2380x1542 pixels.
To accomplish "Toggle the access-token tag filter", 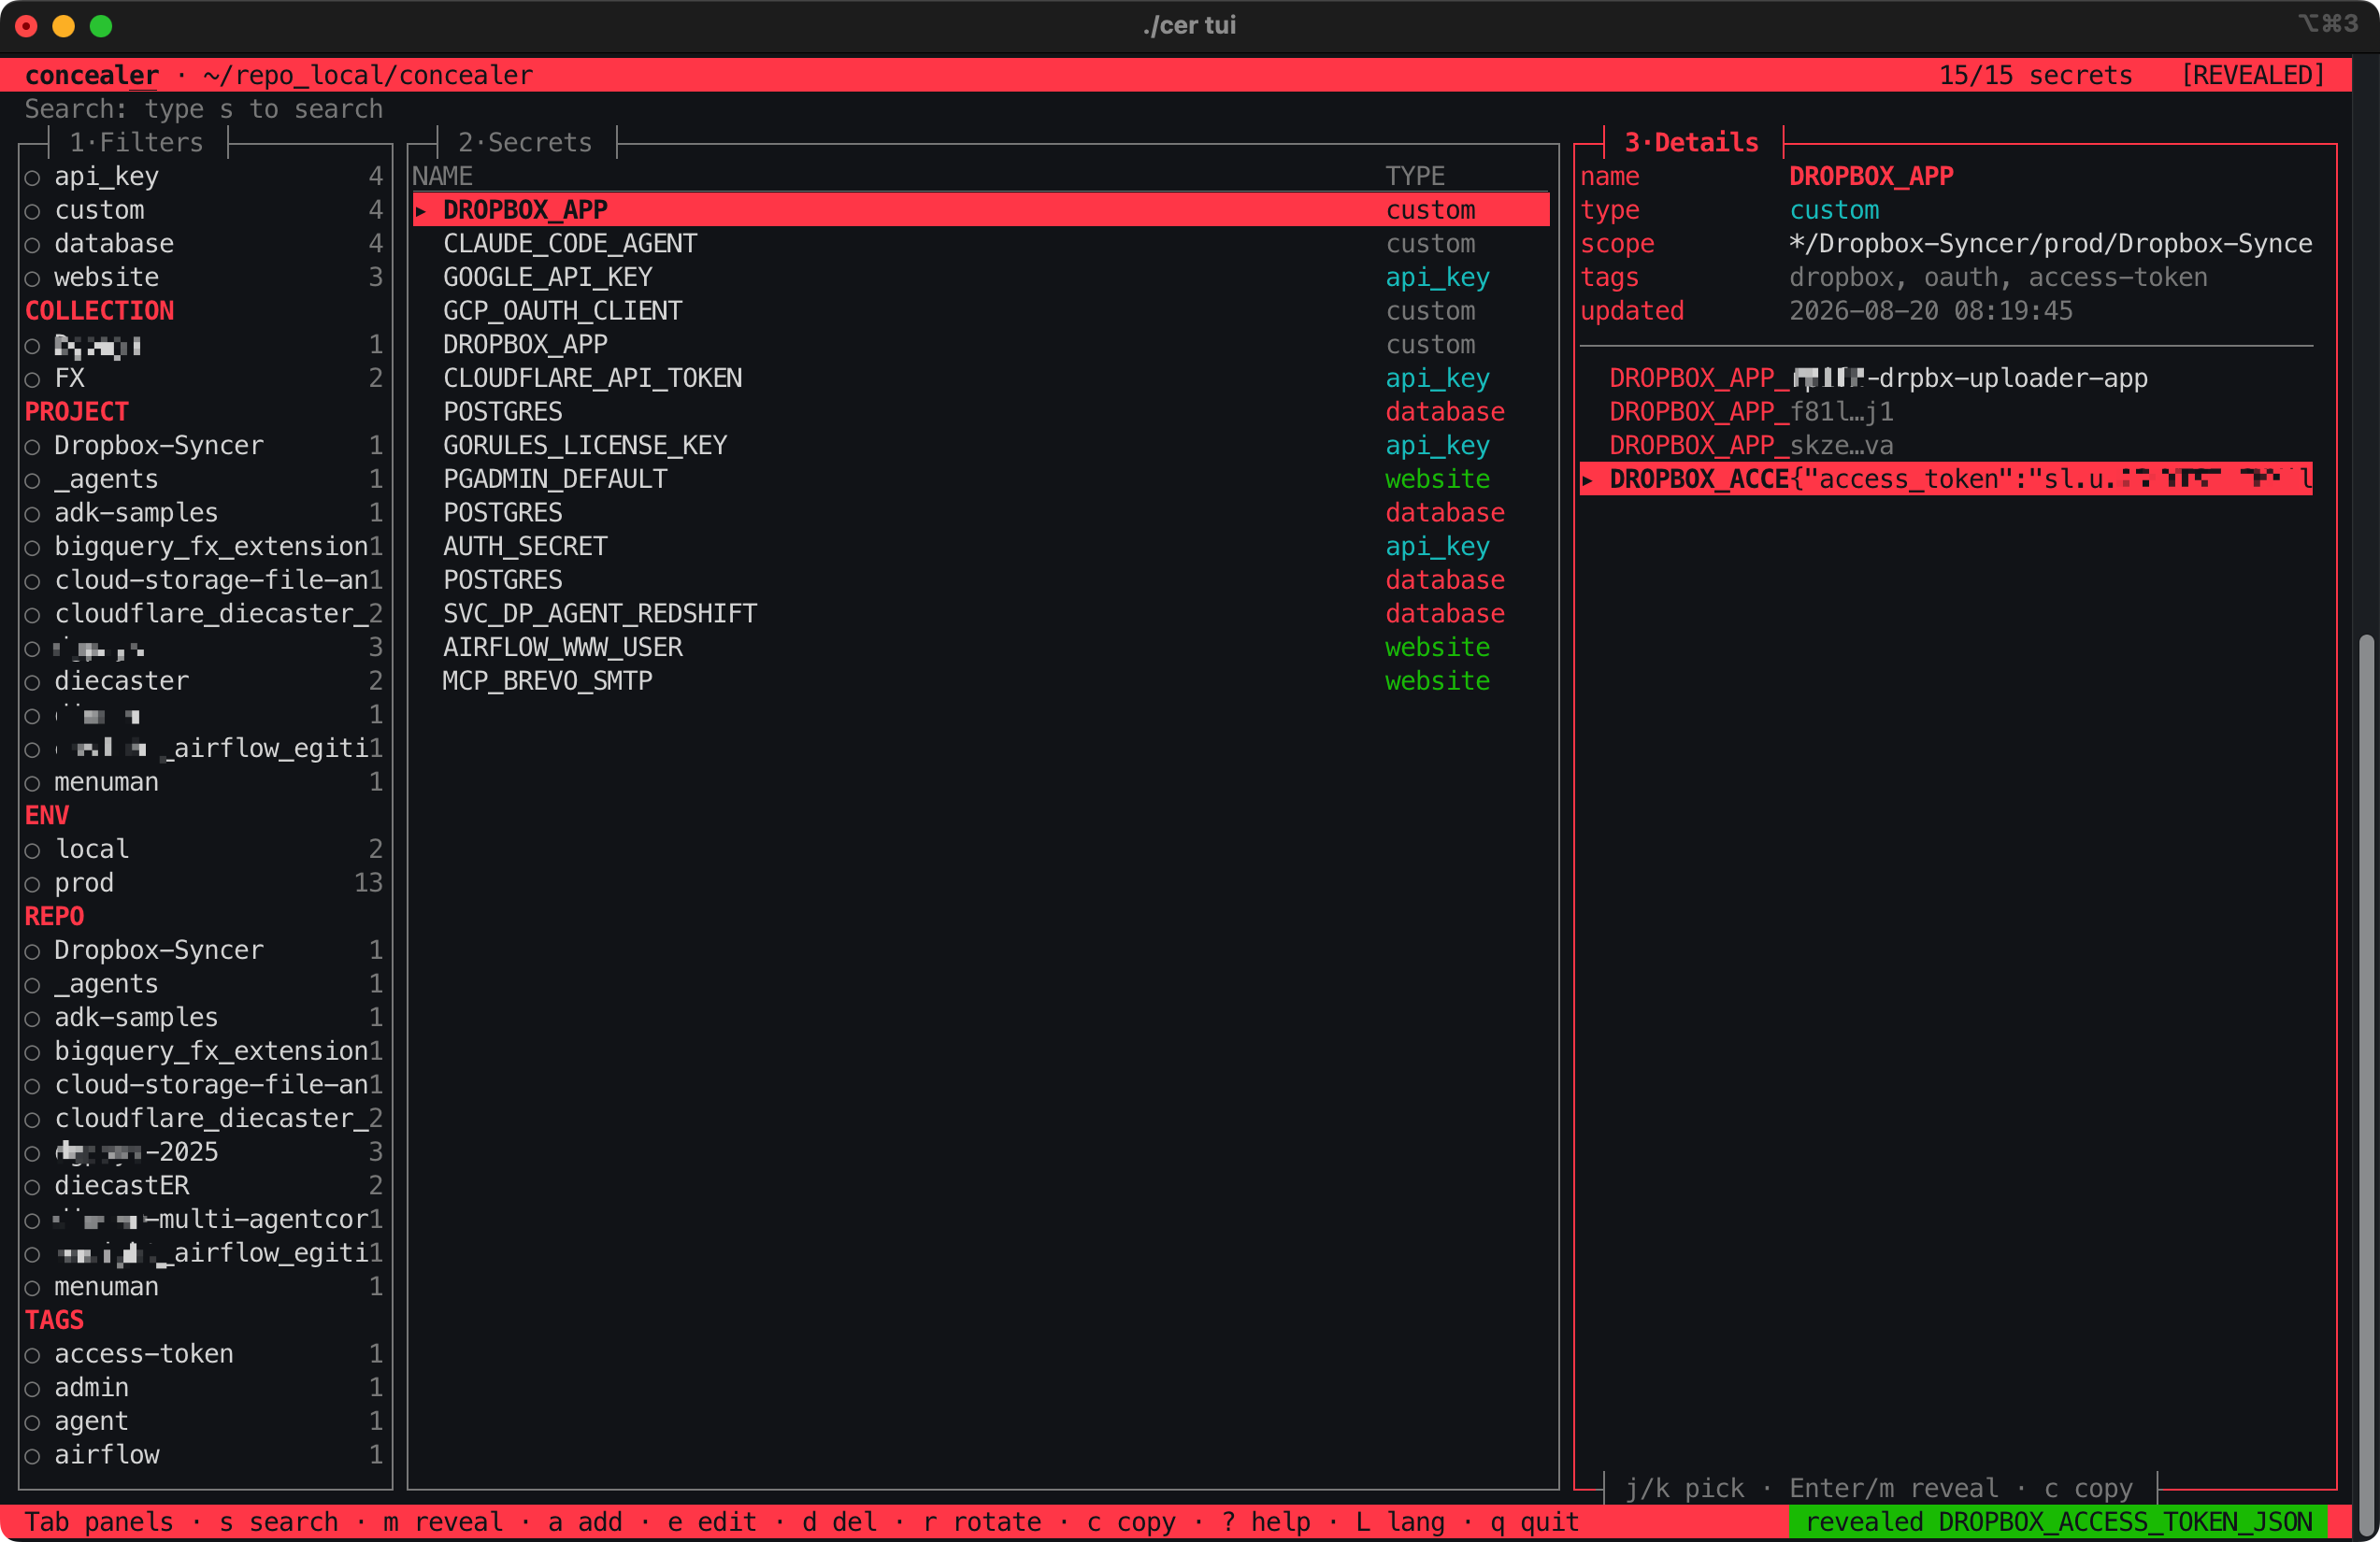I will pyautogui.click(x=204, y=1354).
